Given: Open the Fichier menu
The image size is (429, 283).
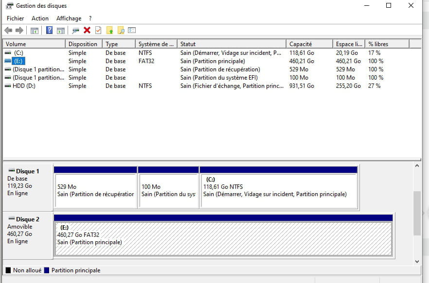Looking at the screenshot, I should click(x=16, y=18).
